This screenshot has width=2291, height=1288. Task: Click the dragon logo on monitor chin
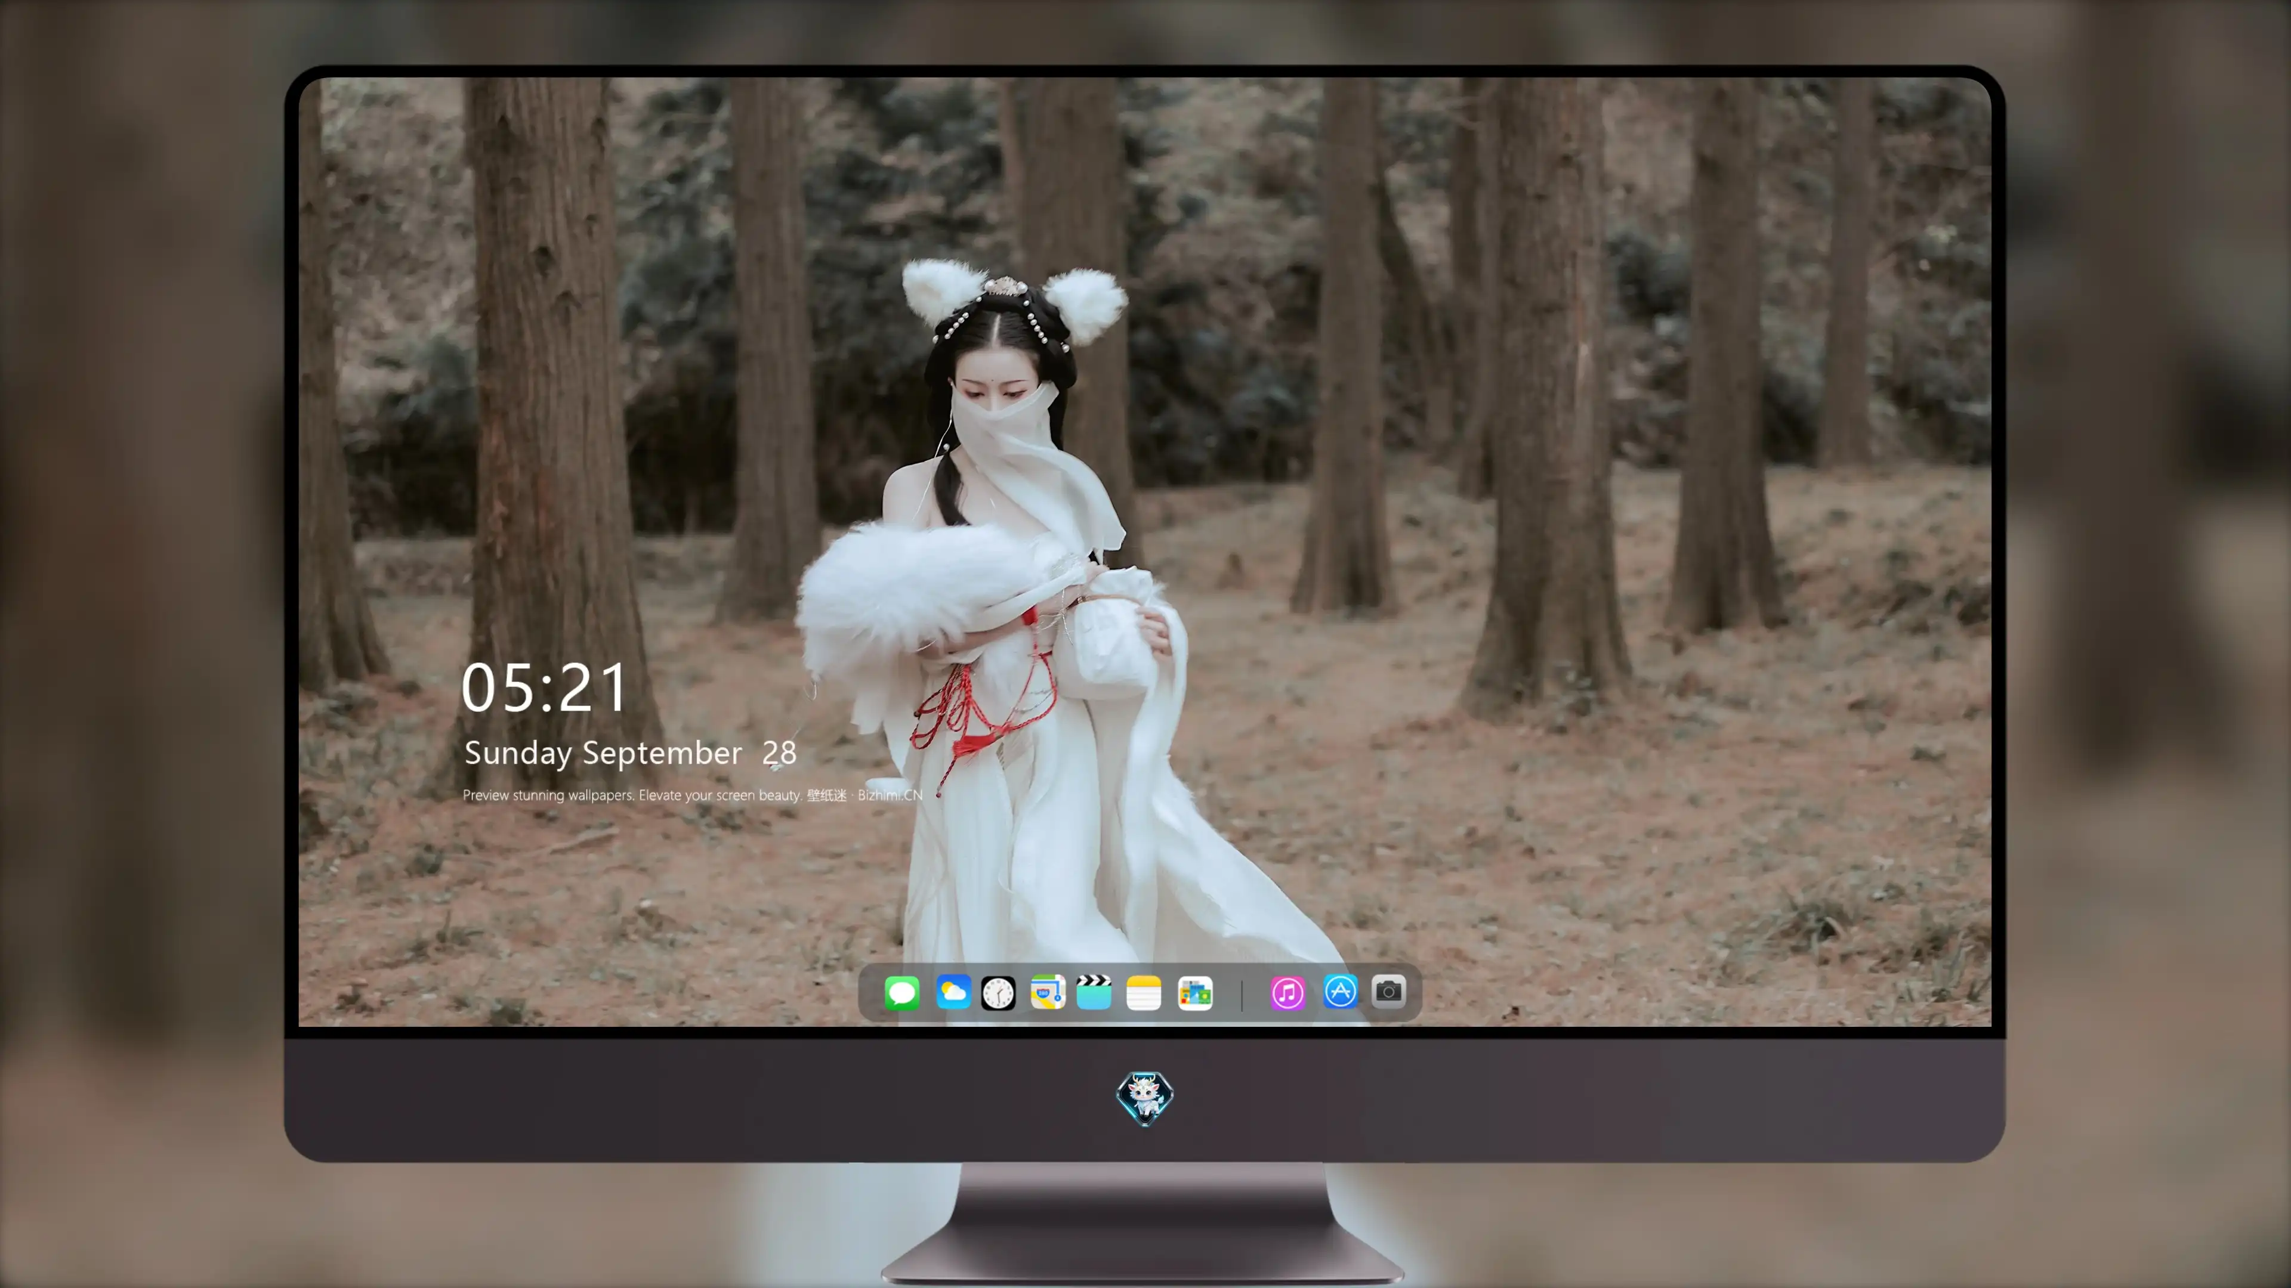(x=1145, y=1098)
